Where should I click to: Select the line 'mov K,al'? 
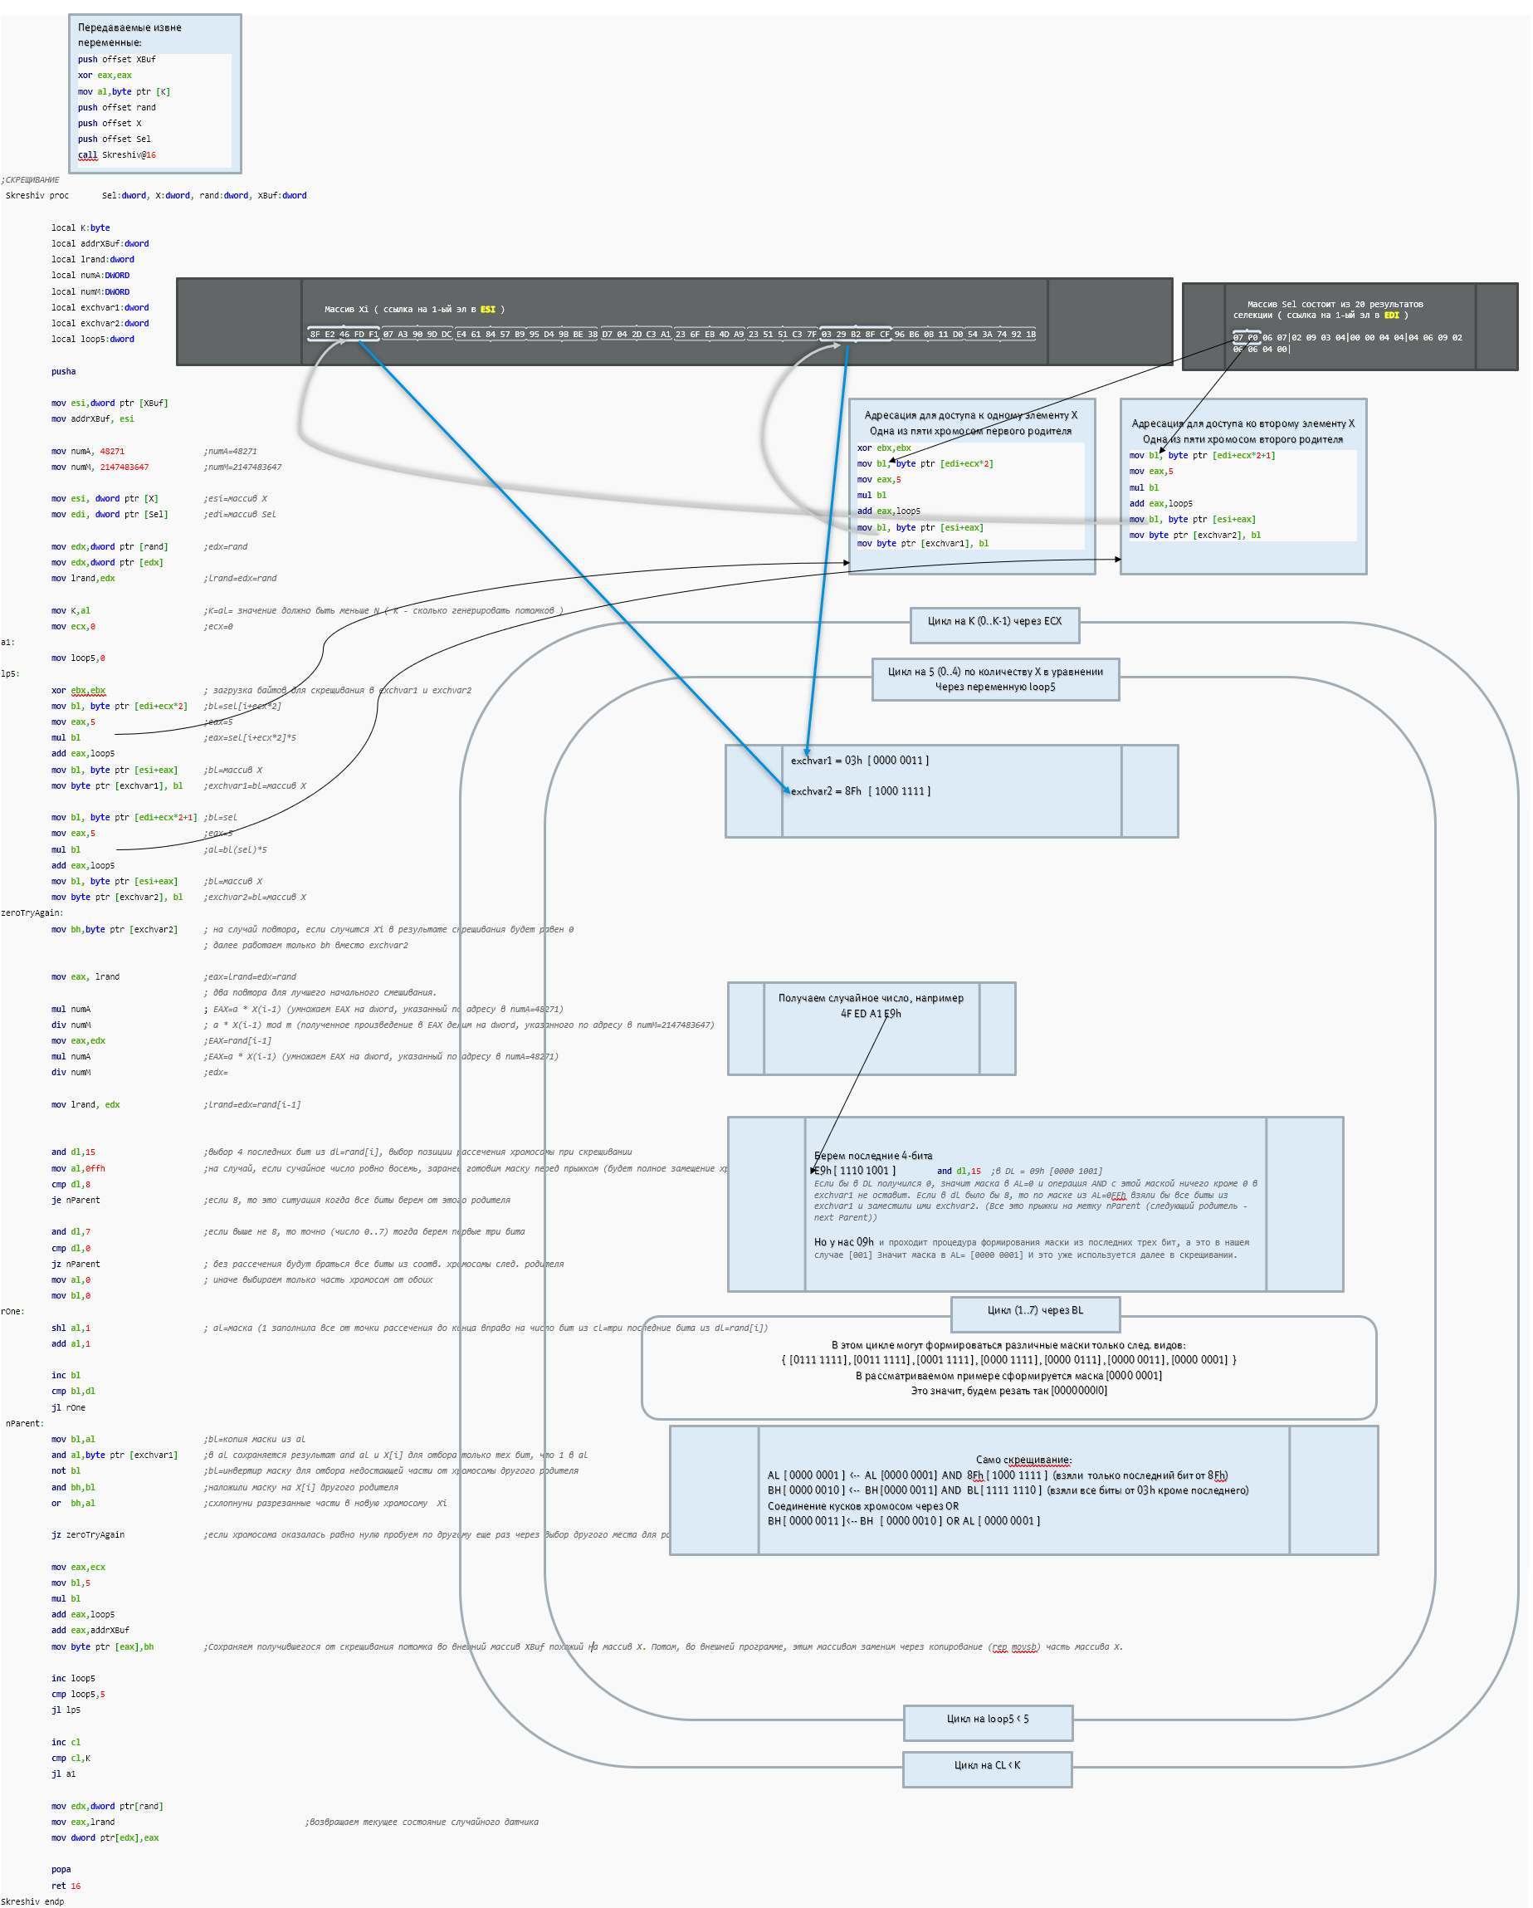pyautogui.click(x=71, y=610)
